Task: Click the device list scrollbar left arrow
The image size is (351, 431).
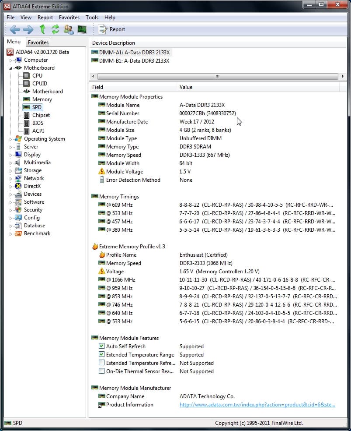Action: click(93, 76)
